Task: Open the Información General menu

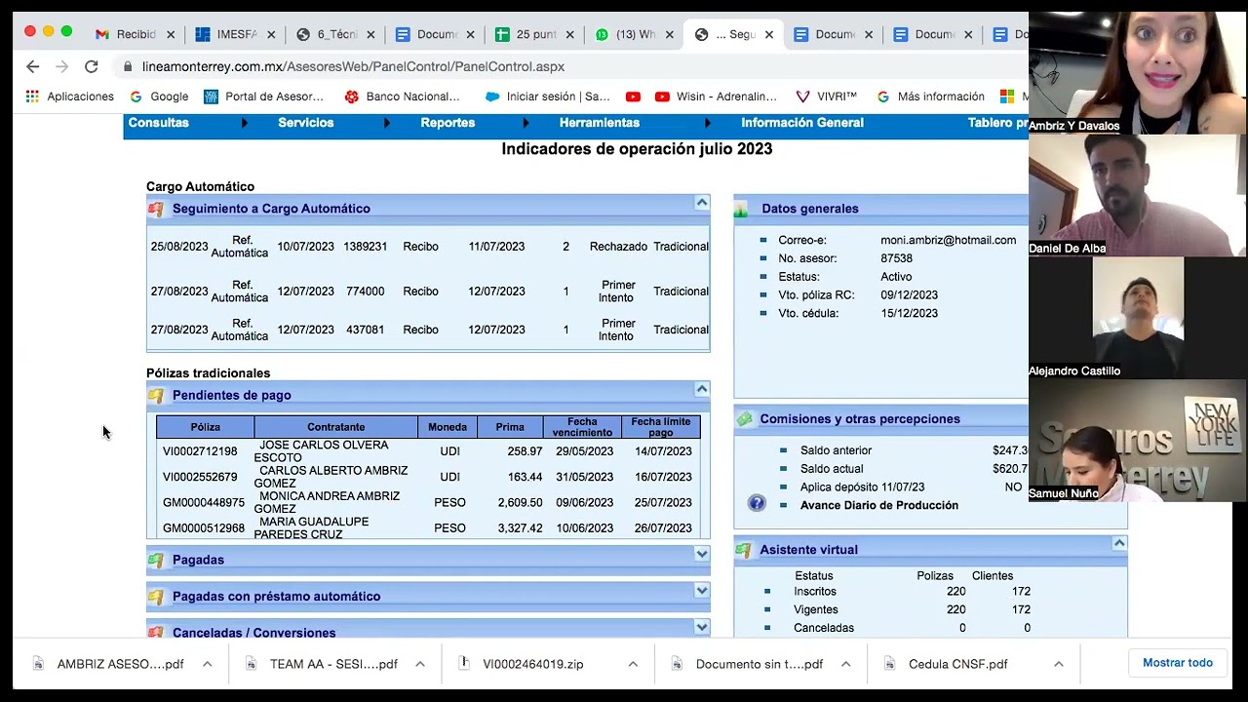Action: click(x=802, y=123)
